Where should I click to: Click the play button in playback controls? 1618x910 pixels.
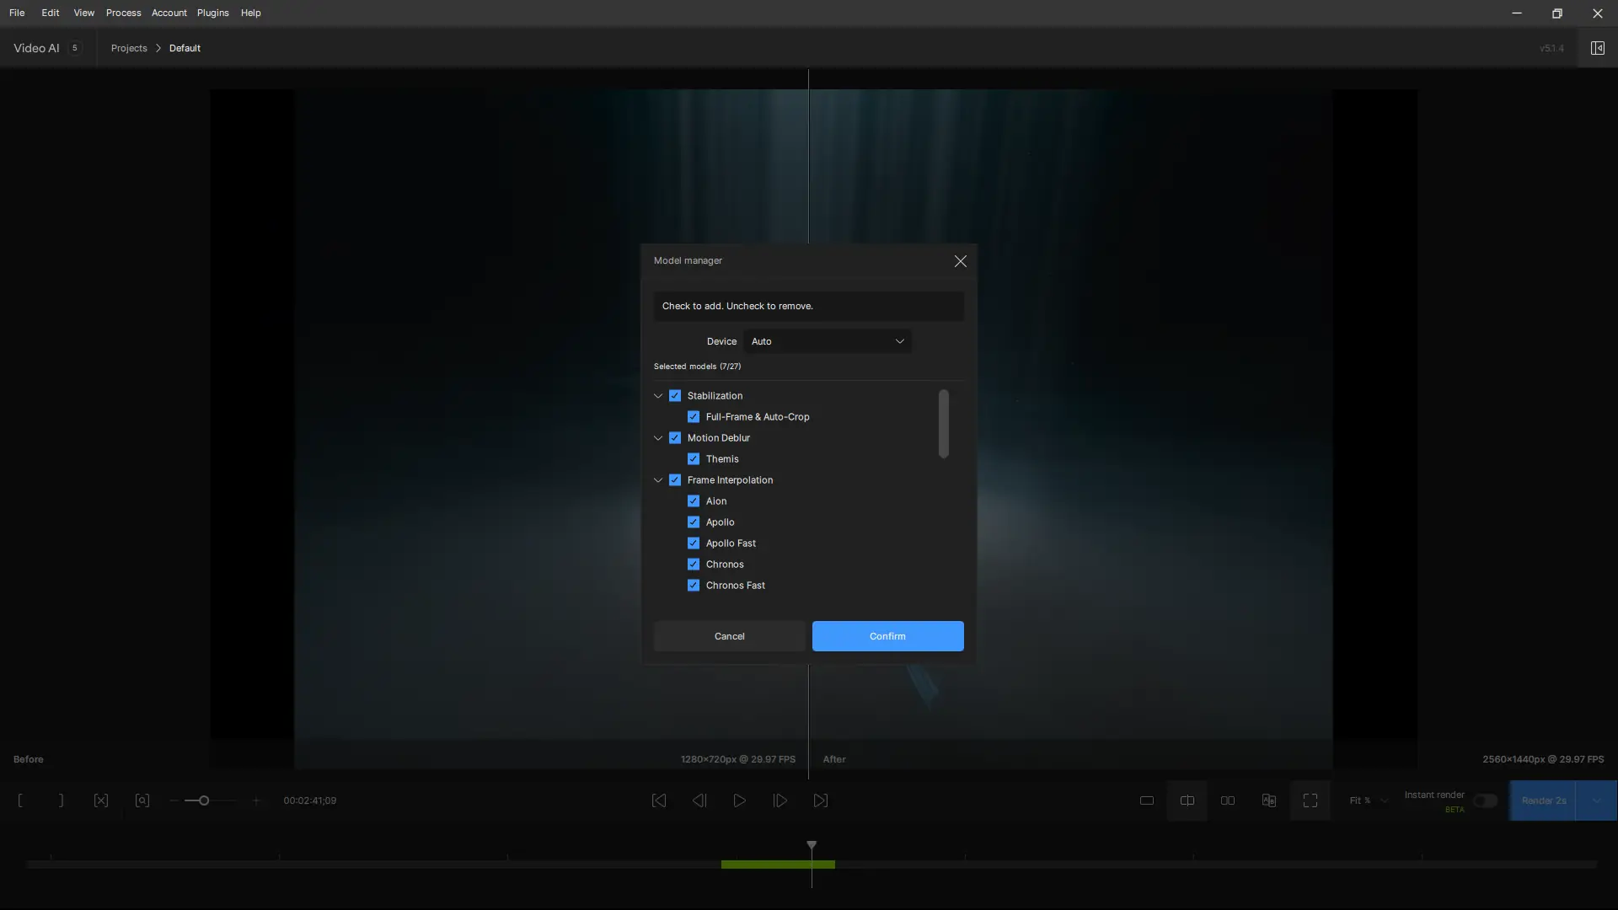tap(739, 800)
